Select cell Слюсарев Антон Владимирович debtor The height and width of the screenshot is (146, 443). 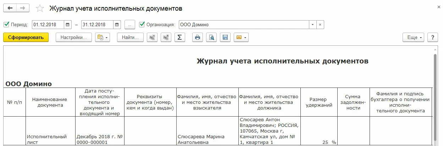click(270, 131)
